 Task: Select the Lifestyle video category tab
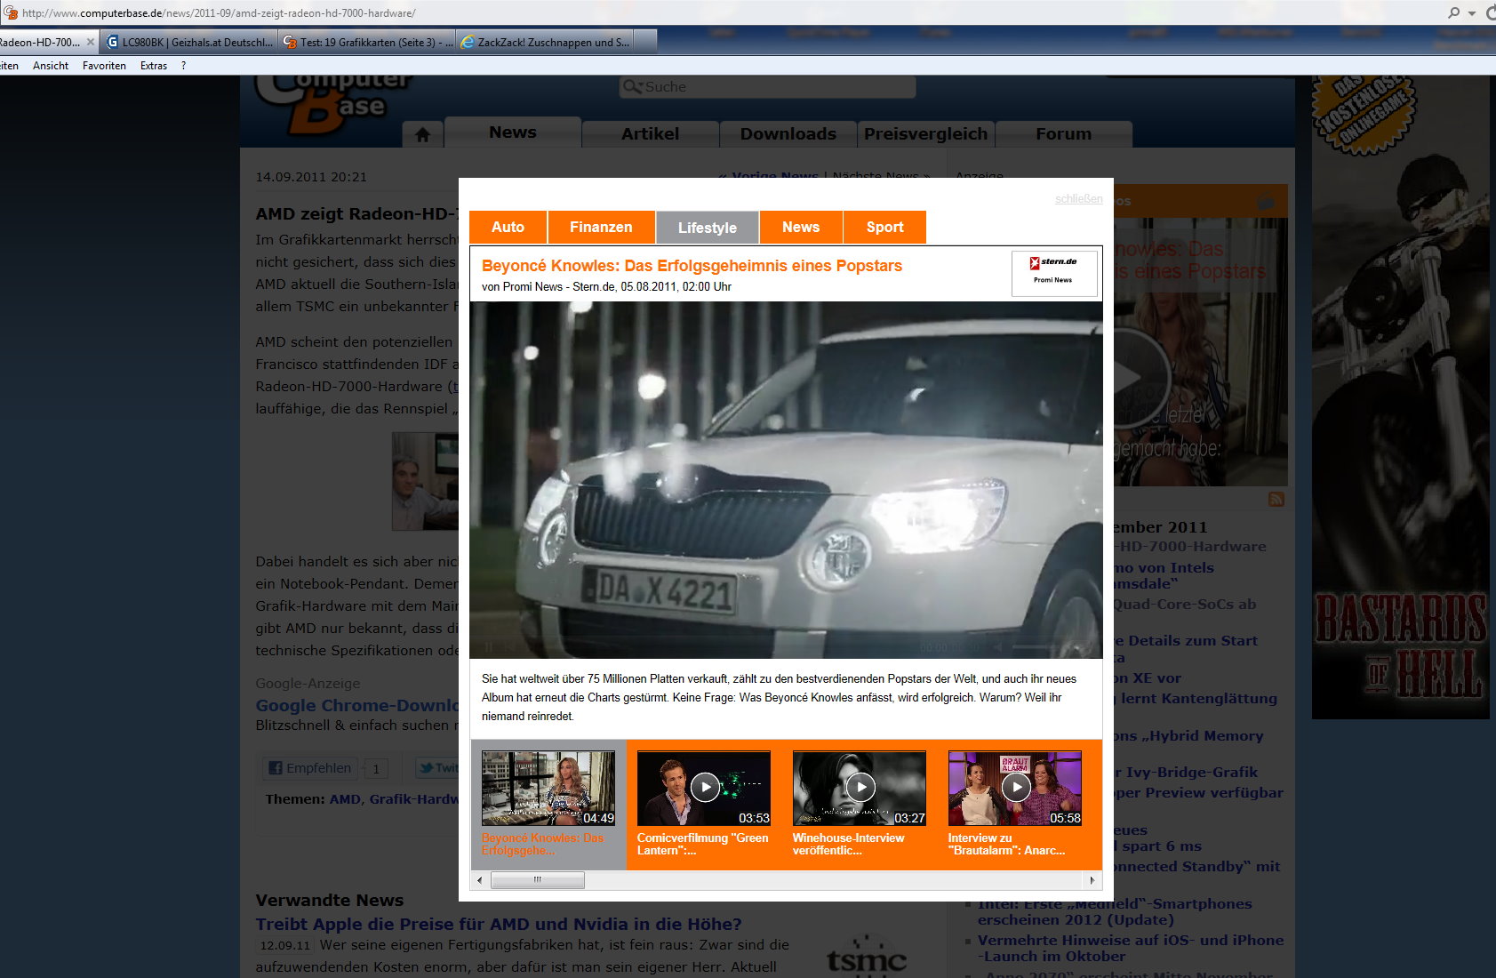(708, 228)
